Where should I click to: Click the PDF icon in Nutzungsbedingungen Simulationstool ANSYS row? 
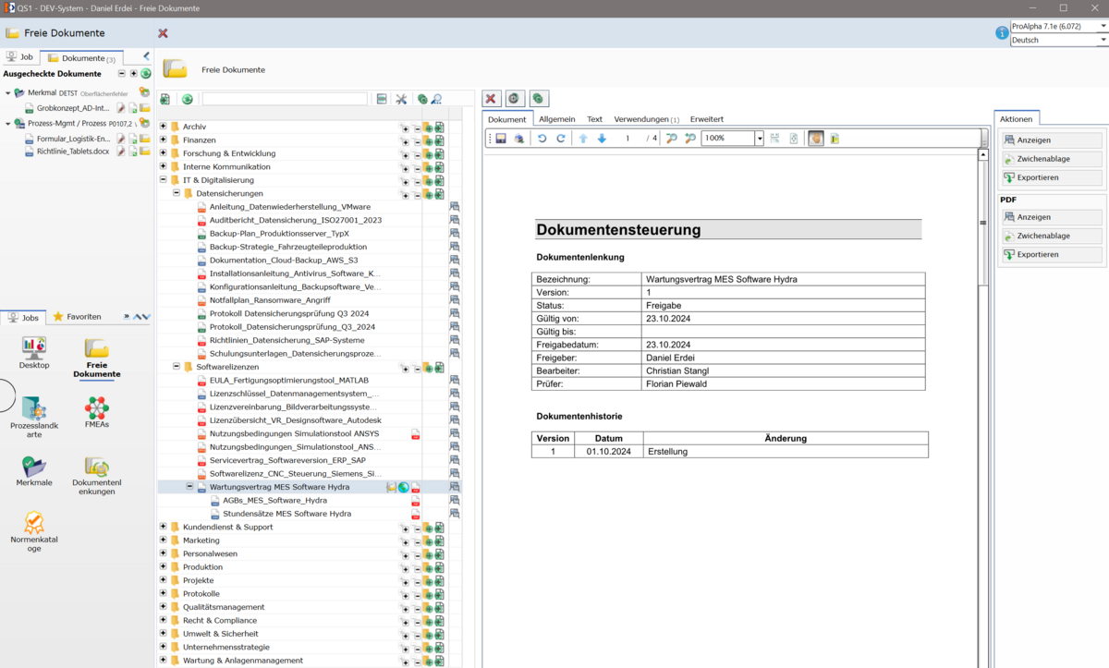point(416,433)
